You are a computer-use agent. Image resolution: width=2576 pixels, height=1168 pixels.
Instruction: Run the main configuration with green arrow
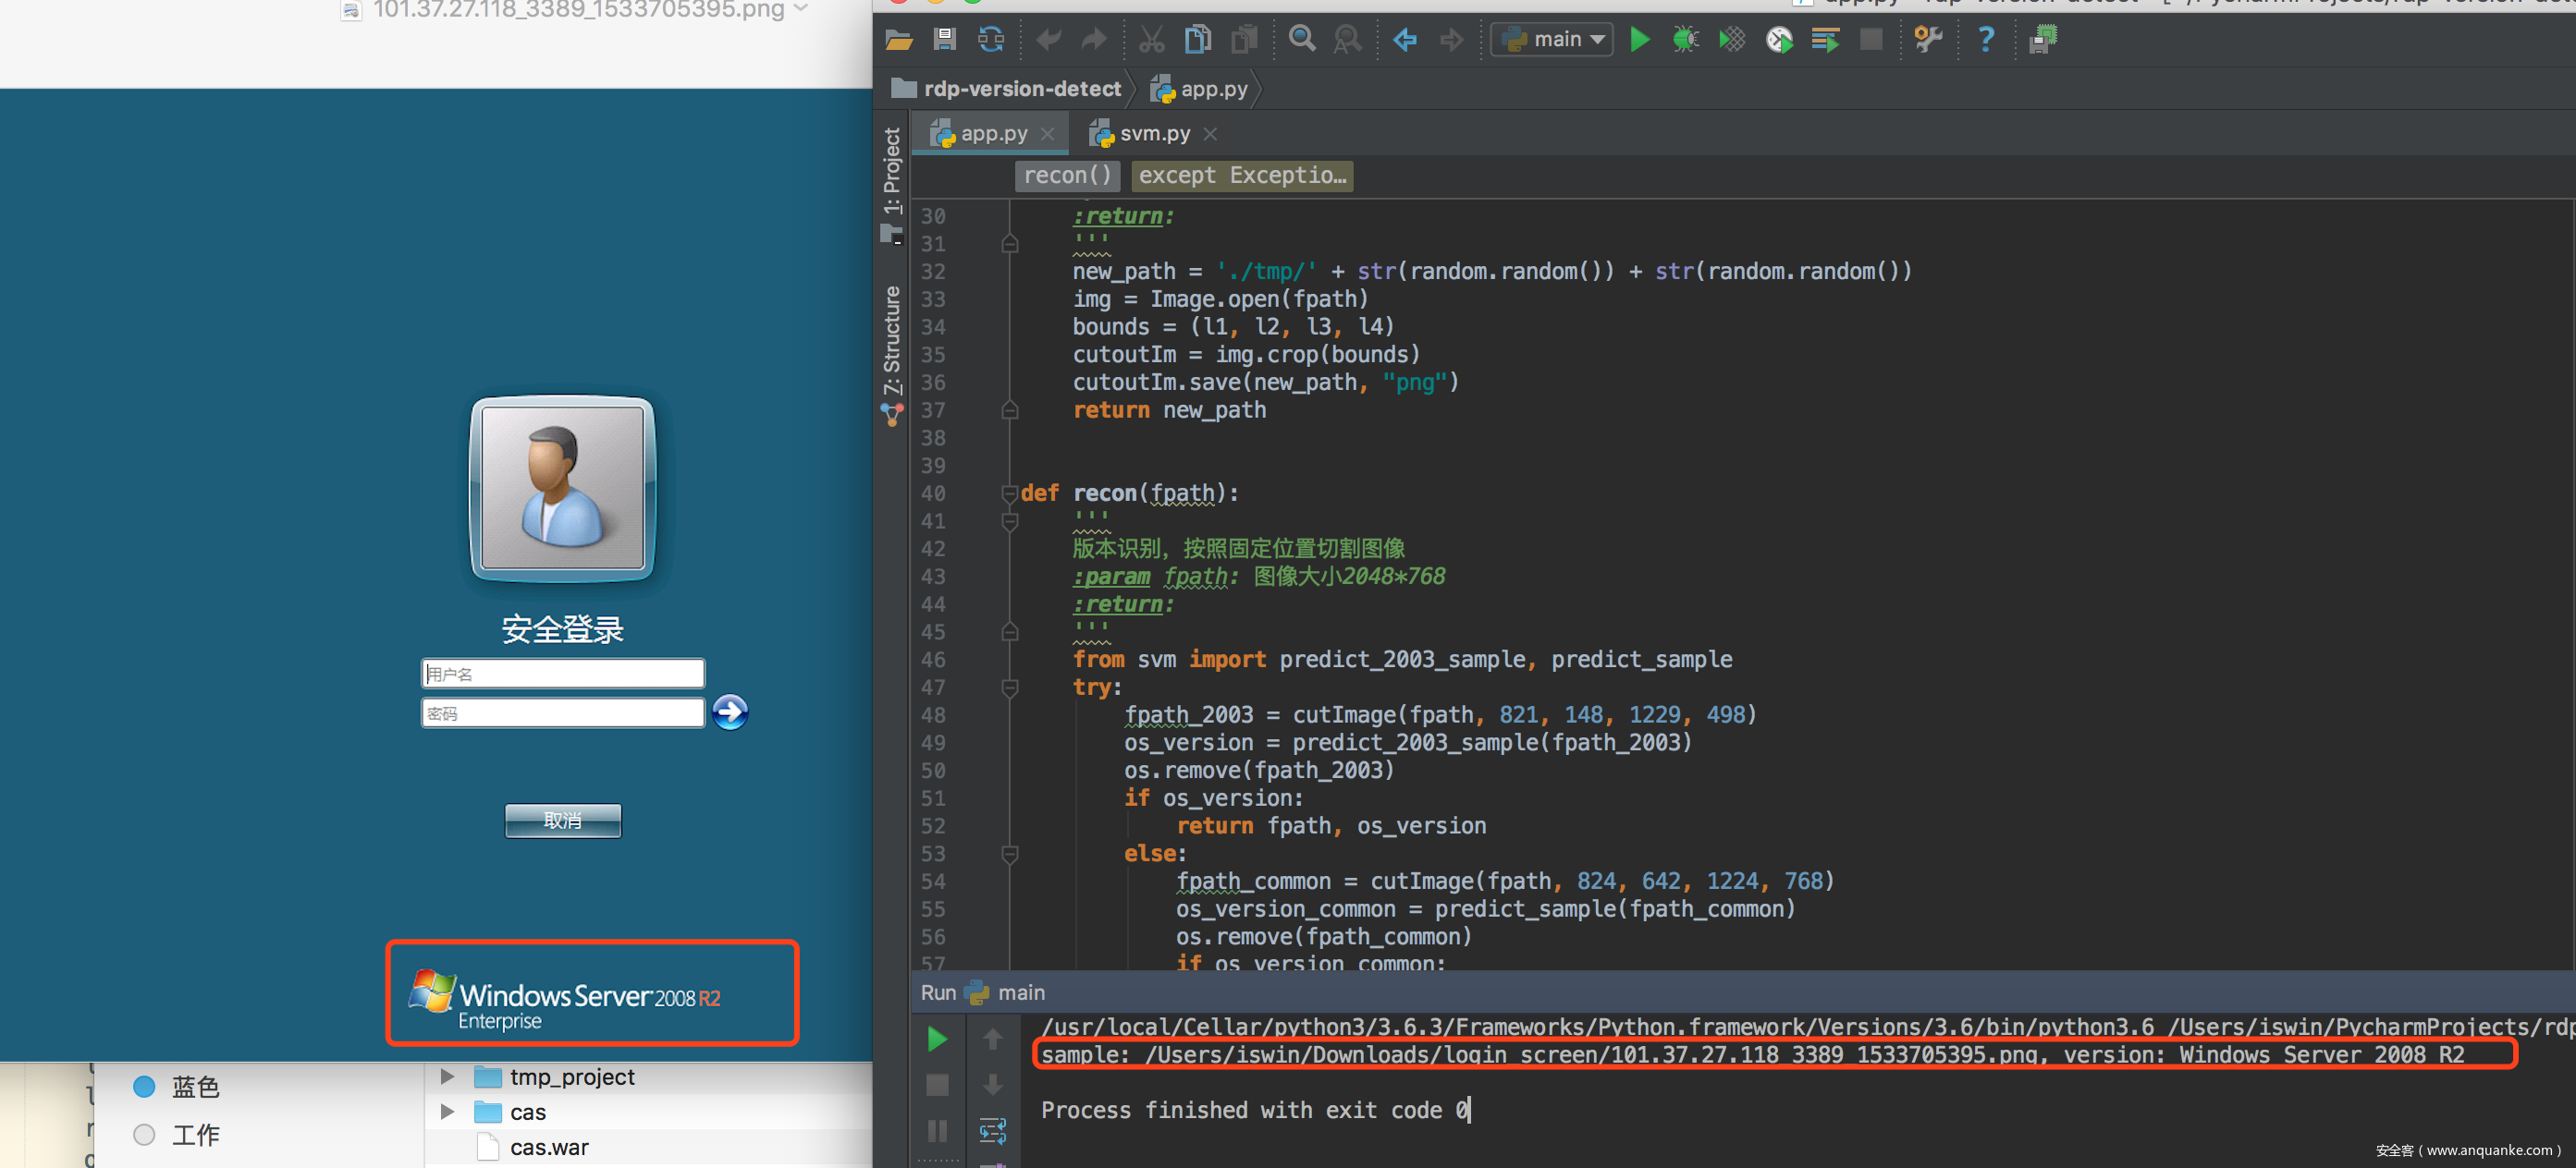[1639, 39]
